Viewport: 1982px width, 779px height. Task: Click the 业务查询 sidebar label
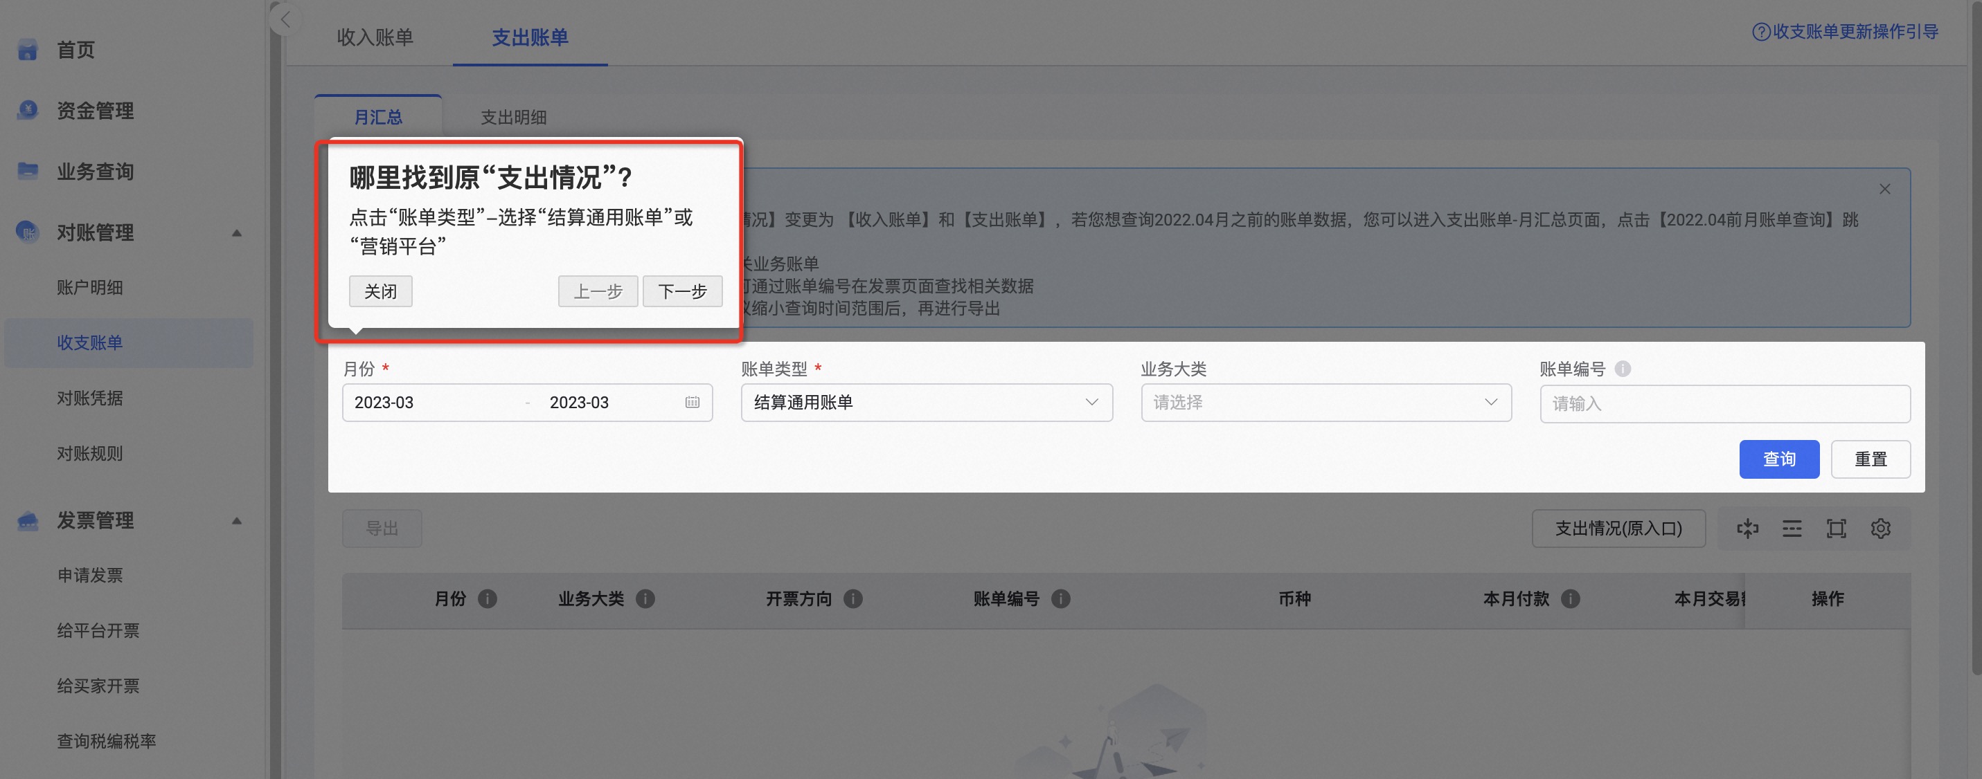pyautogui.click(x=96, y=171)
